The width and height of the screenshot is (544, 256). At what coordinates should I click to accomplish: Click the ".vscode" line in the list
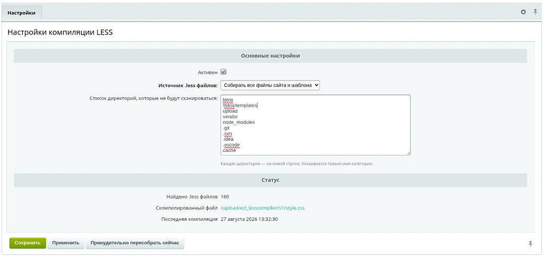pos(231,144)
